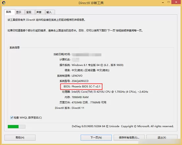This screenshot has width=182, height=145.
Task: Open the 声音 tab
Action: 40,12
